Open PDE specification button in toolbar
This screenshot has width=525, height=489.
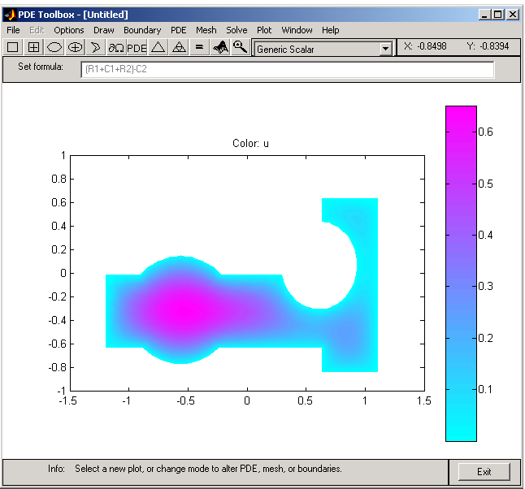point(137,47)
